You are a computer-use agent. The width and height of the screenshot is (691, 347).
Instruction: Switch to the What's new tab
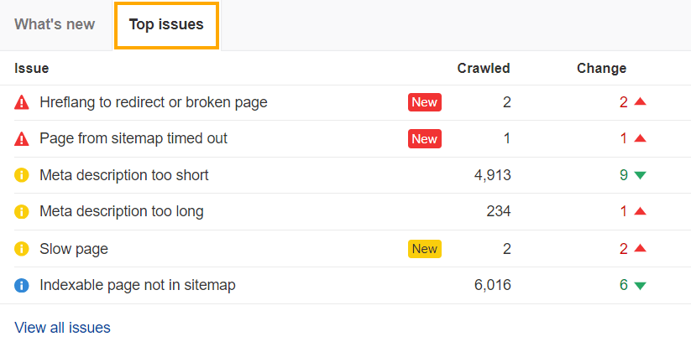point(55,24)
